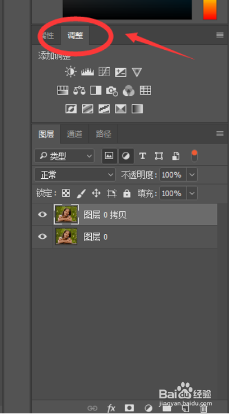Image resolution: width=229 pixels, height=414 pixels.
Task: Lock all layer attributes
Action: (x=127, y=194)
